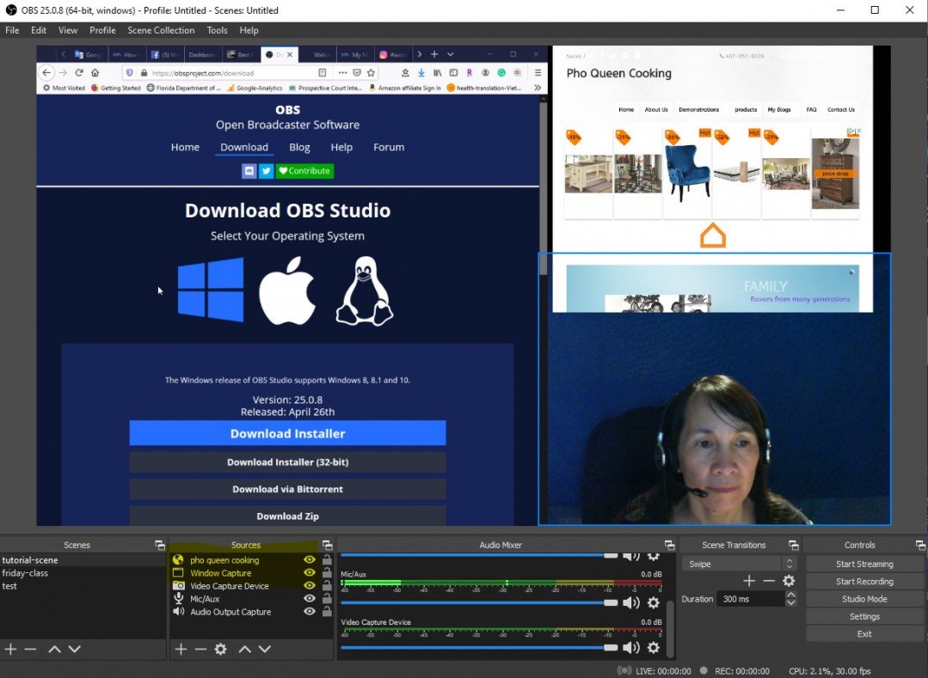Decrease transition Duration with down arrow
Screen dimensions: 928x678
(790, 603)
